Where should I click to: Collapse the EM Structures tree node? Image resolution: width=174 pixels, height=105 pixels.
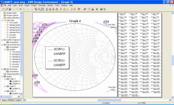(2, 69)
